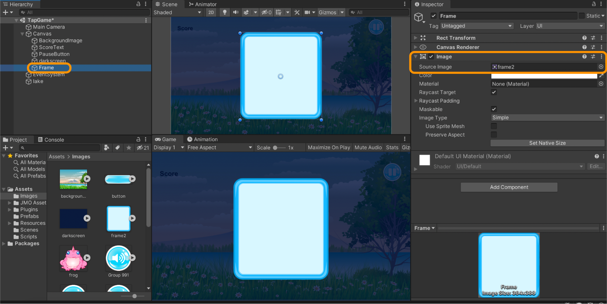Open Stats overlay in Game view
This screenshot has width=607, height=304.
pos(392,147)
